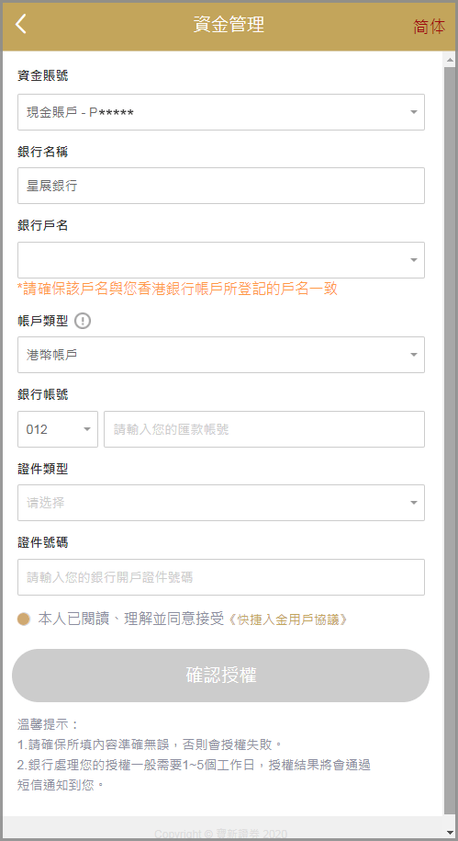The image size is (458, 841).
Task: Focus the 證件號碼 input field
Action: (221, 577)
